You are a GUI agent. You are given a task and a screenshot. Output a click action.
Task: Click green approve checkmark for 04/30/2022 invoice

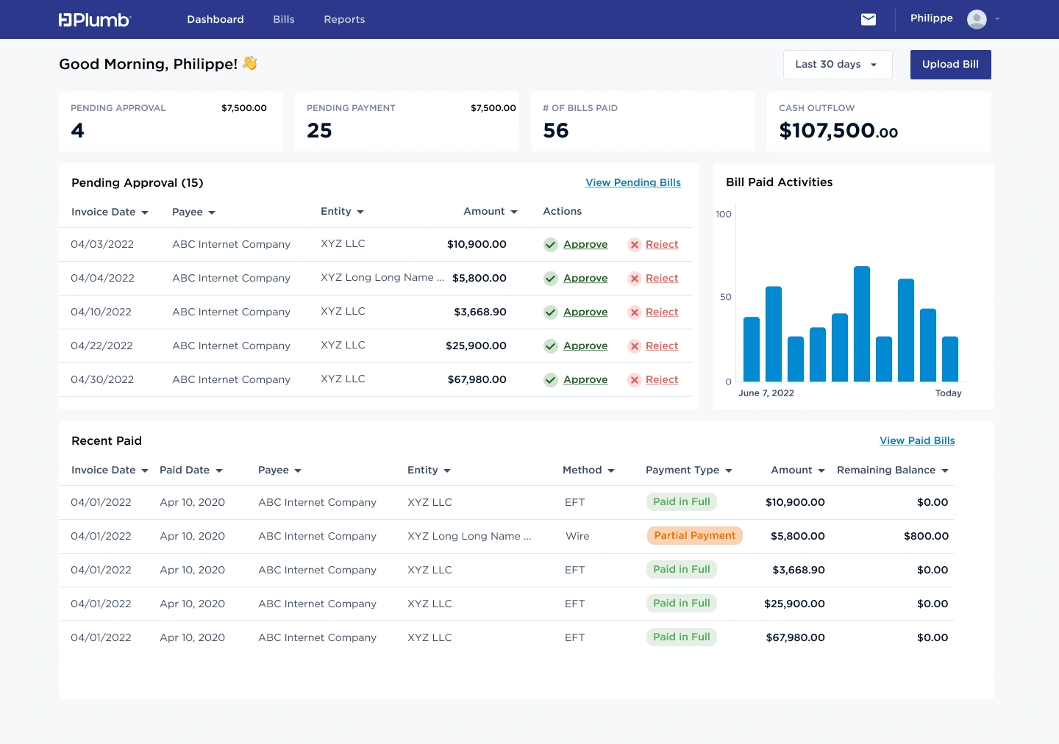point(551,380)
